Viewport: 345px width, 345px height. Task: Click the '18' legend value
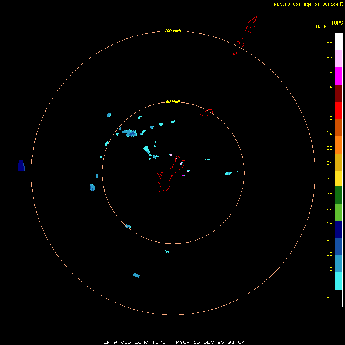tap(329, 224)
